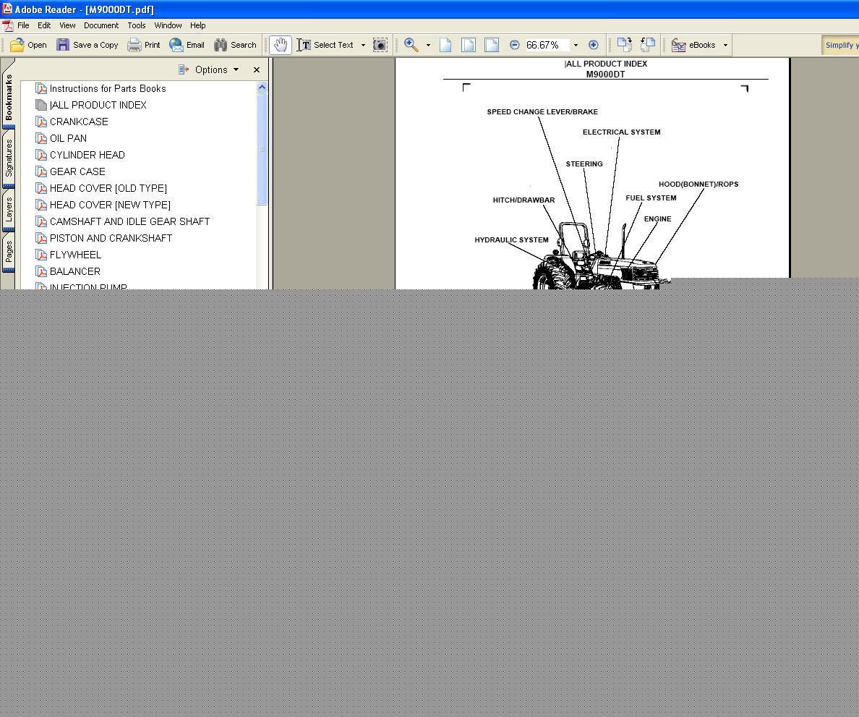Click the ENGINE diagram label
859x717 pixels.
tap(657, 219)
